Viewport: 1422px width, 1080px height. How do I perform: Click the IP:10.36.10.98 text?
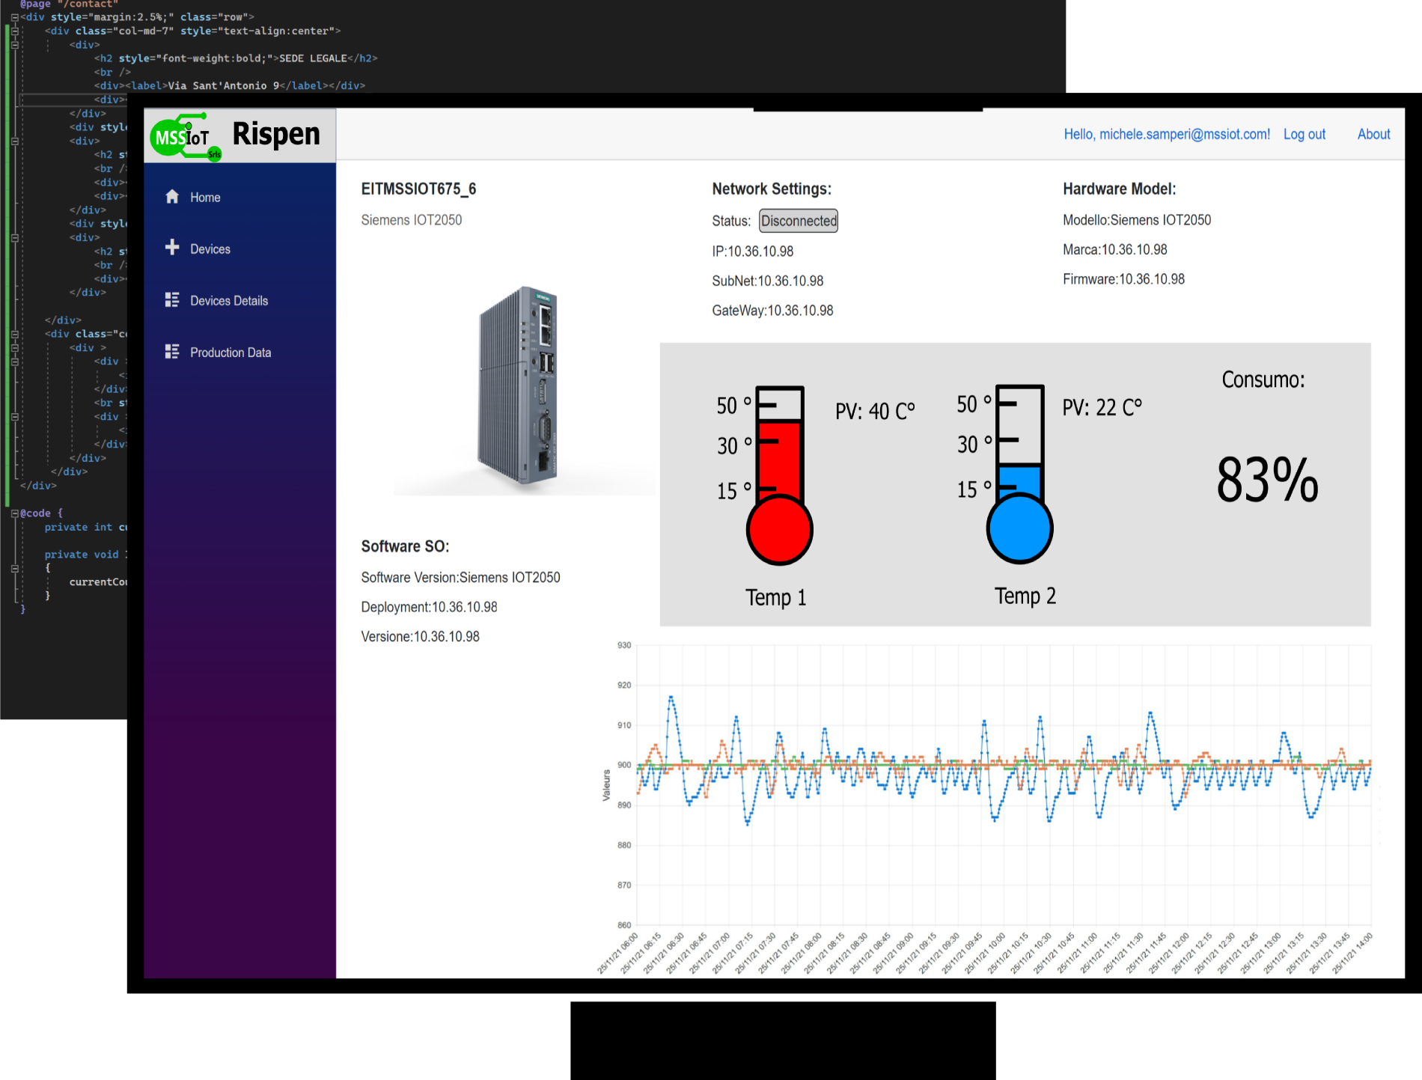click(x=752, y=251)
